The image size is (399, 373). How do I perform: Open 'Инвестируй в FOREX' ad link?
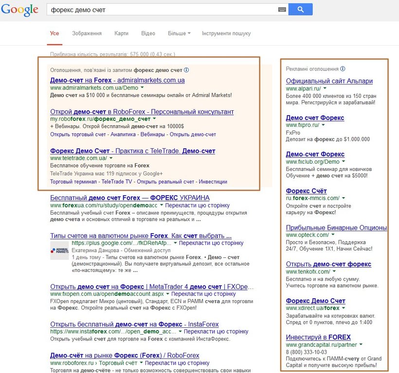click(318, 337)
